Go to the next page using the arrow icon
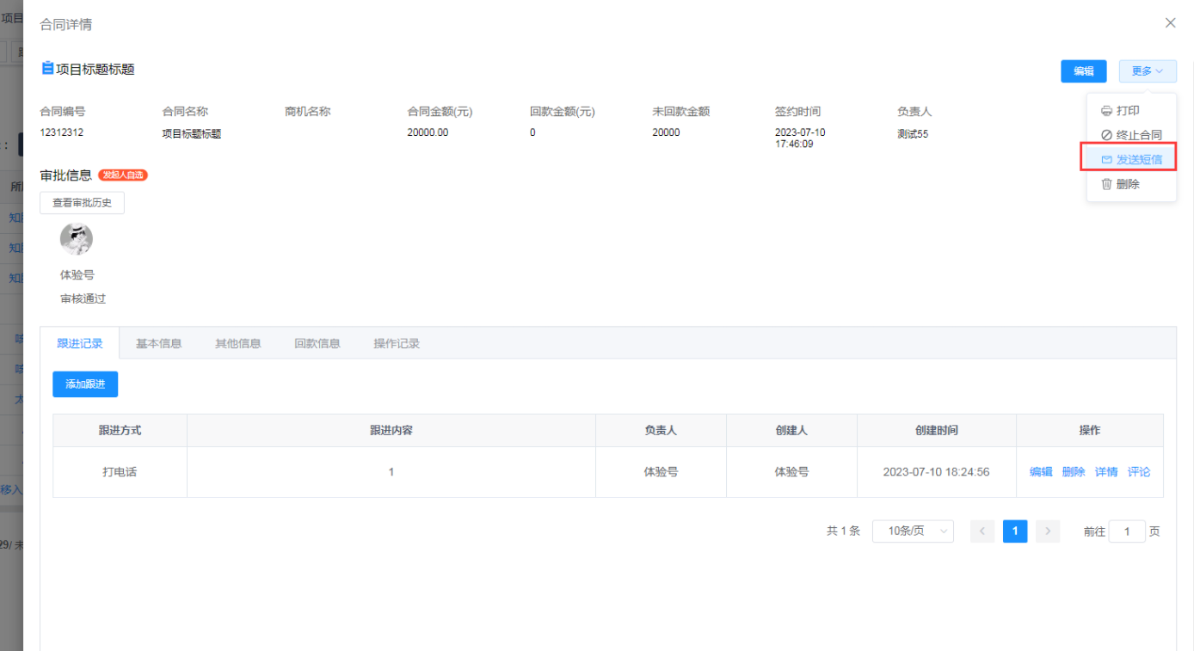The height and width of the screenshot is (651, 1194). [x=1047, y=531]
